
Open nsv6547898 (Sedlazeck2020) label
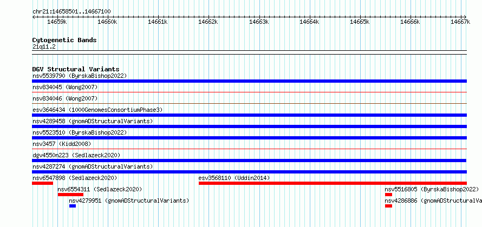[75, 178]
